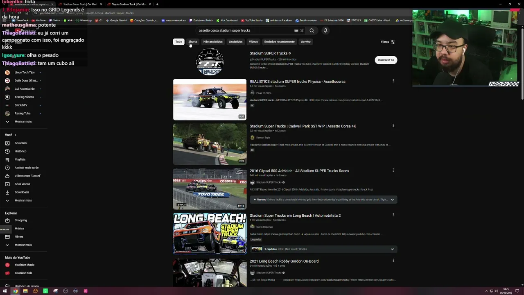Open the Stadium SUPER Trucks channel avatar
524x295 pixels.
(x=210, y=62)
